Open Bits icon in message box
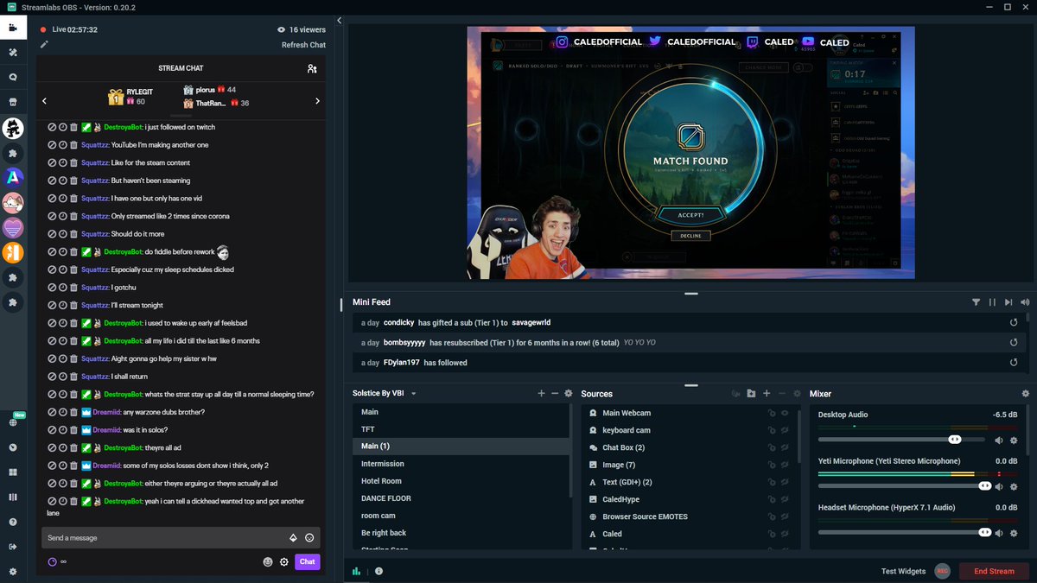 [x=293, y=538]
